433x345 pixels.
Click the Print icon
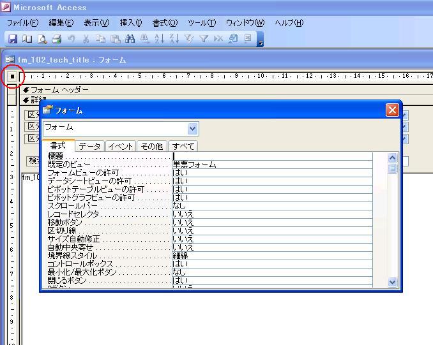(x=56, y=39)
